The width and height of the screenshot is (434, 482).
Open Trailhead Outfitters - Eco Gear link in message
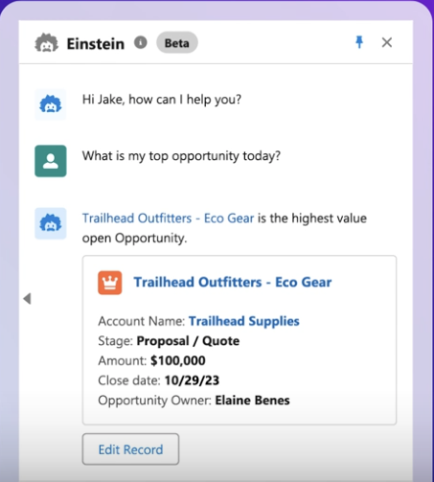(x=169, y=218)
